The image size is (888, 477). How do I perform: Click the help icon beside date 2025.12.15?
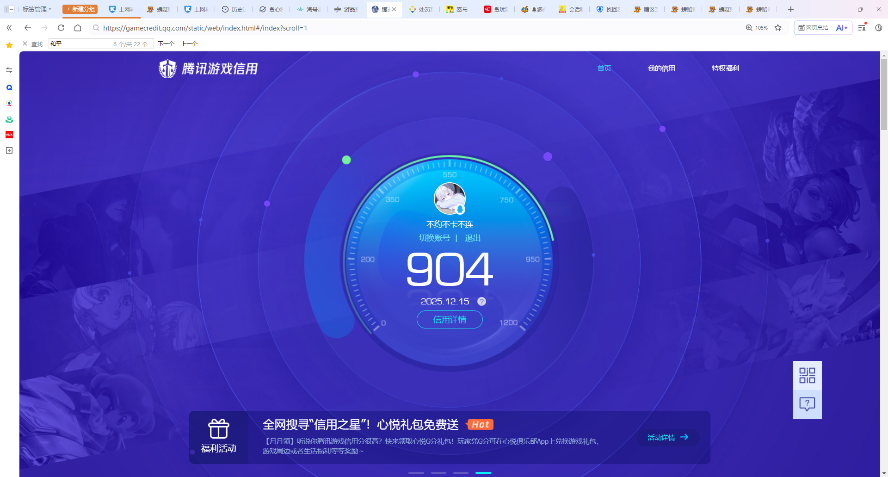pyautogui.click(x=482, y=301)
